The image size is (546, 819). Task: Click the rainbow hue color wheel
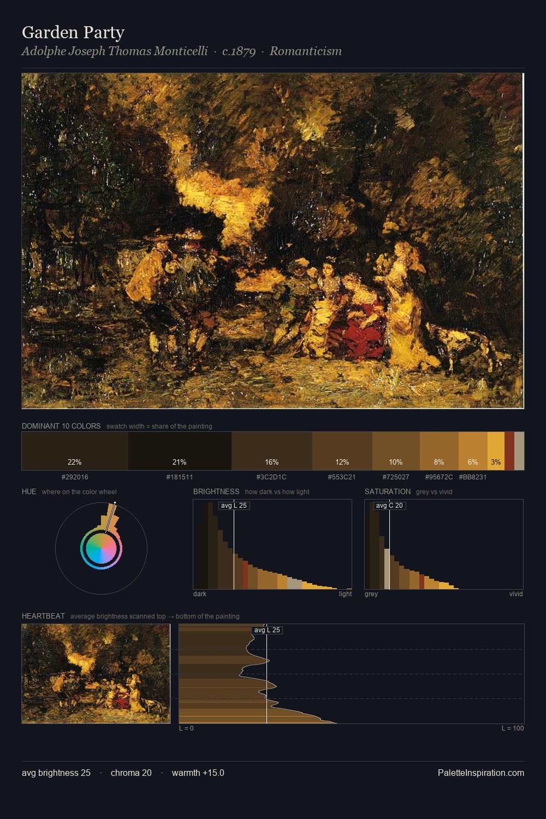[101, 548]
